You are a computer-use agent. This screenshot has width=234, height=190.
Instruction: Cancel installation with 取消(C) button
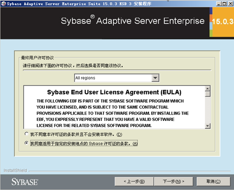(x=213, y=181)
